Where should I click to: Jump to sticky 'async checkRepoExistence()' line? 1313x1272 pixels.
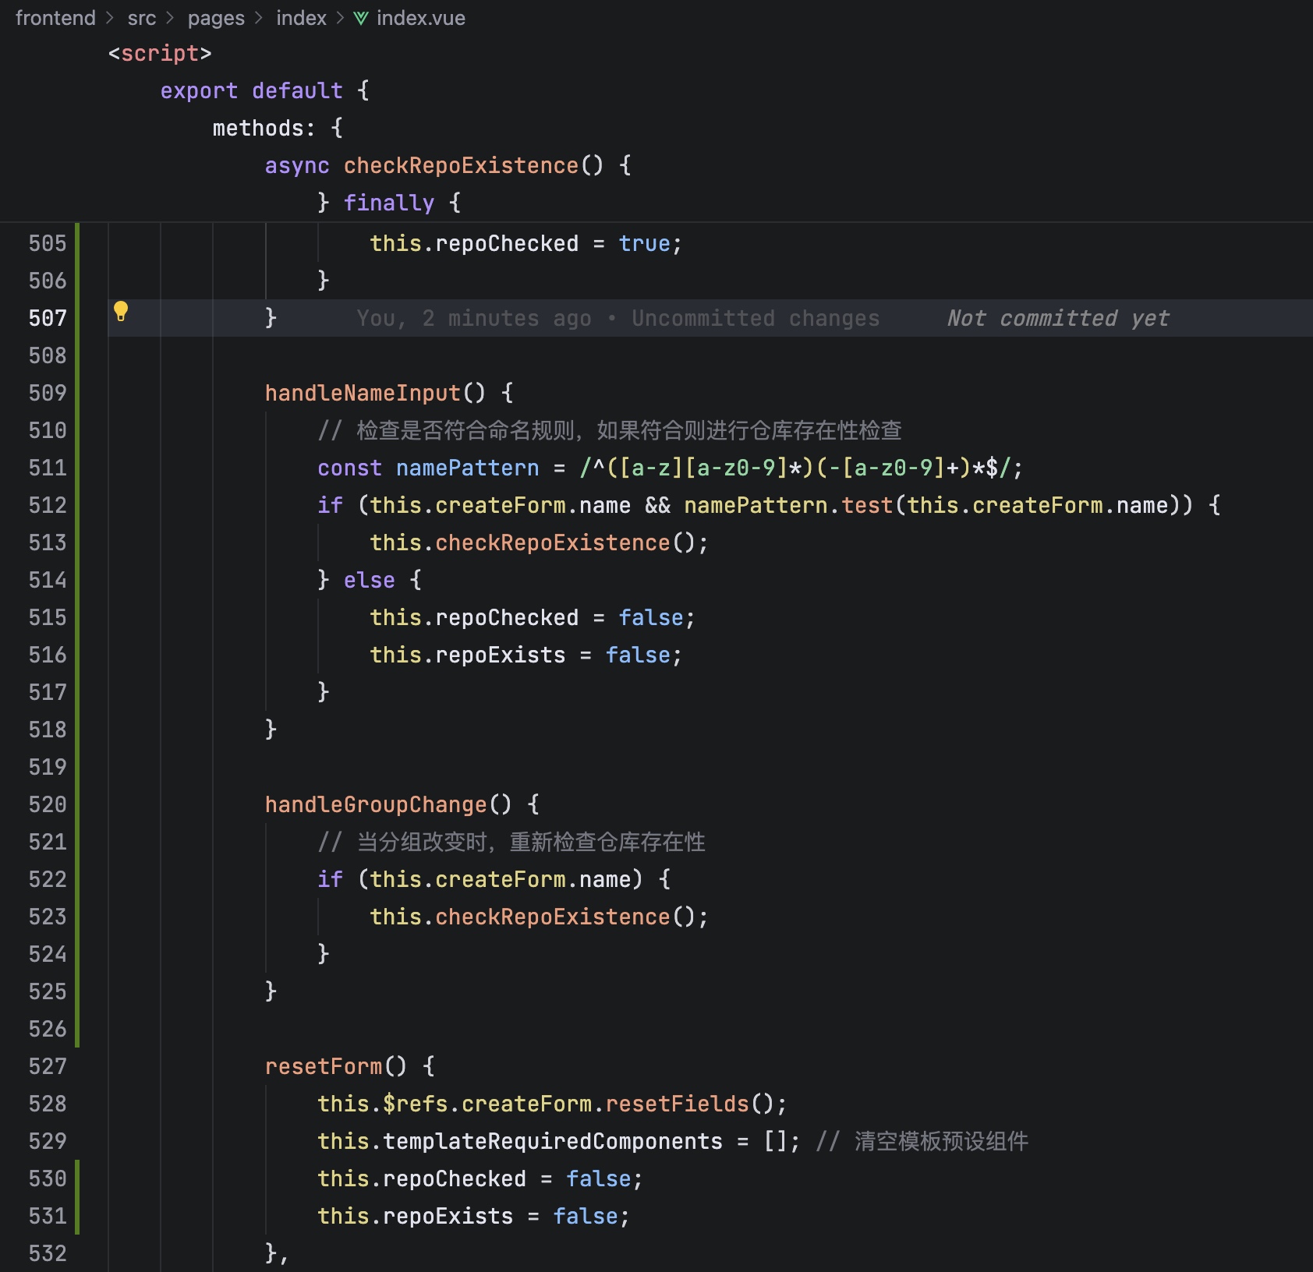tap(448, 165)
